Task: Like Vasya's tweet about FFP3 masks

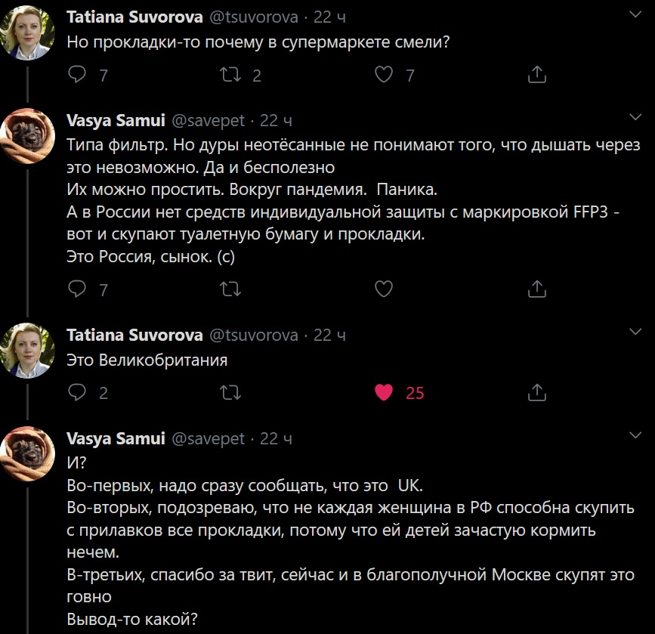Action: click(x=385, y=289)
